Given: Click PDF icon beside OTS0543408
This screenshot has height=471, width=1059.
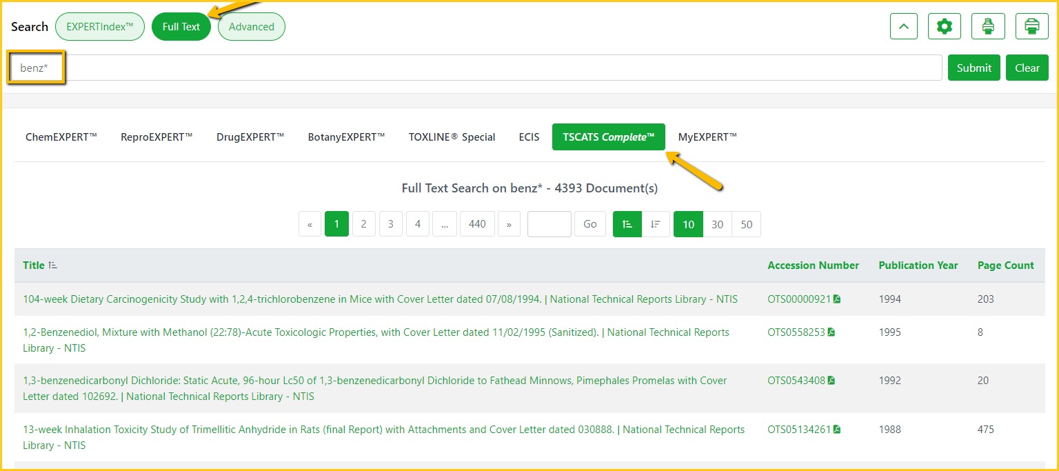Looking at the screenshot, I should tap(831, 381).
